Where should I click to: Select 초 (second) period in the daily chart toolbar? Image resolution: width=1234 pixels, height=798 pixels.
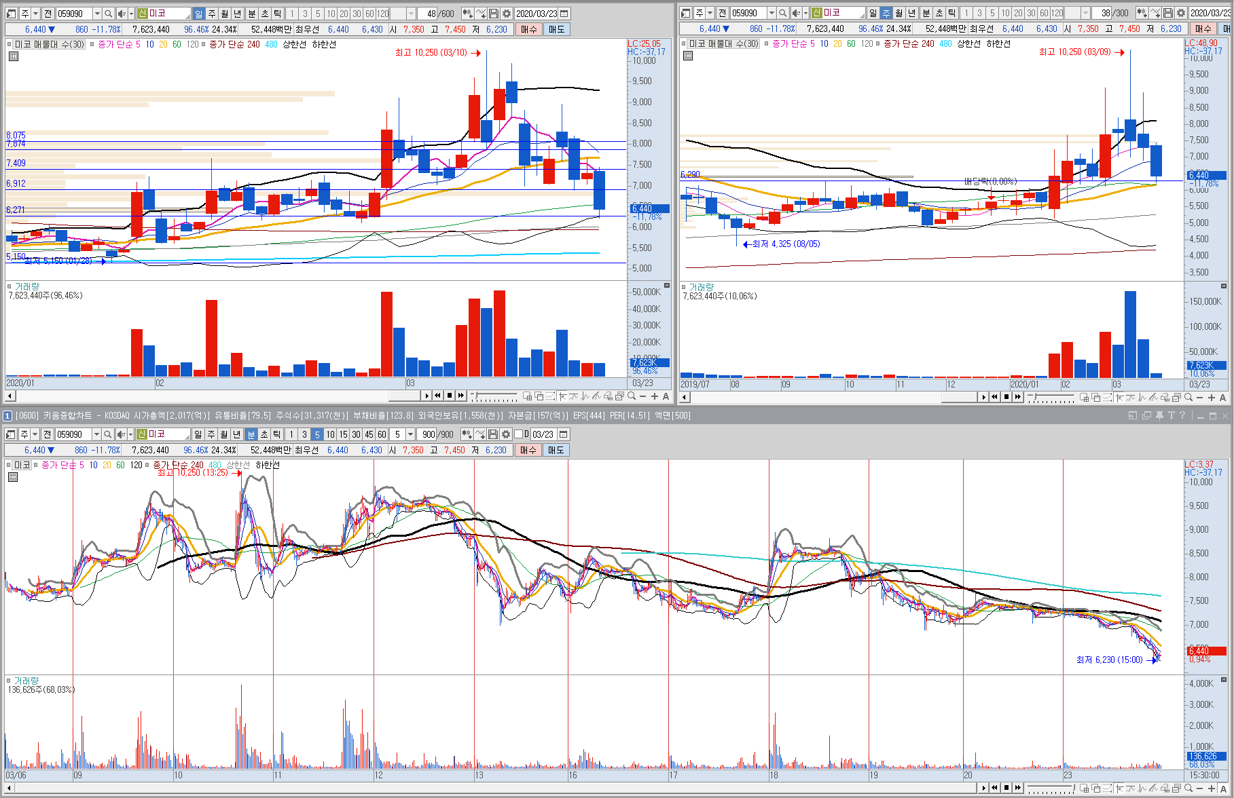click(264, 14)
